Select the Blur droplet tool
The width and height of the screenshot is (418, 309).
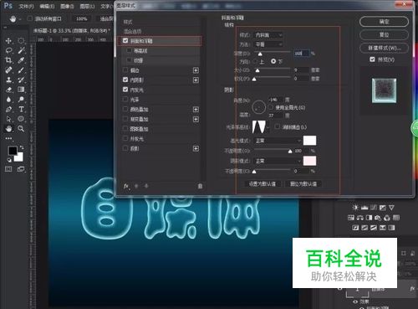(8, 100)
